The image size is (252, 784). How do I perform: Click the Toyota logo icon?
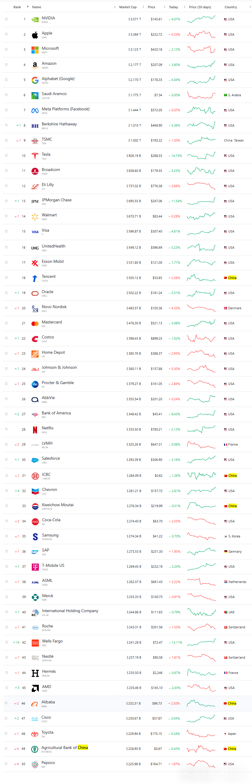(x=35, y=734)
